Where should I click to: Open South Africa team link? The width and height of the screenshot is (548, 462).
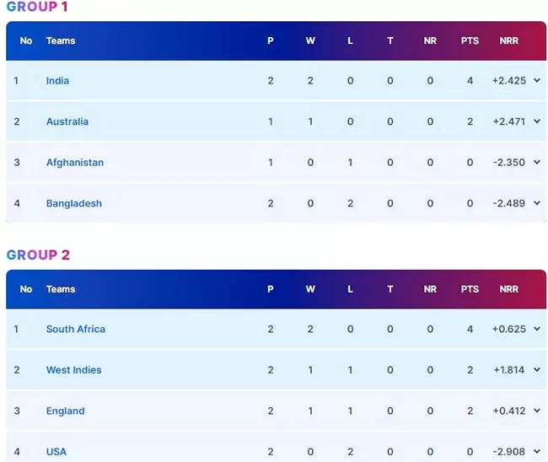point(76,329)
